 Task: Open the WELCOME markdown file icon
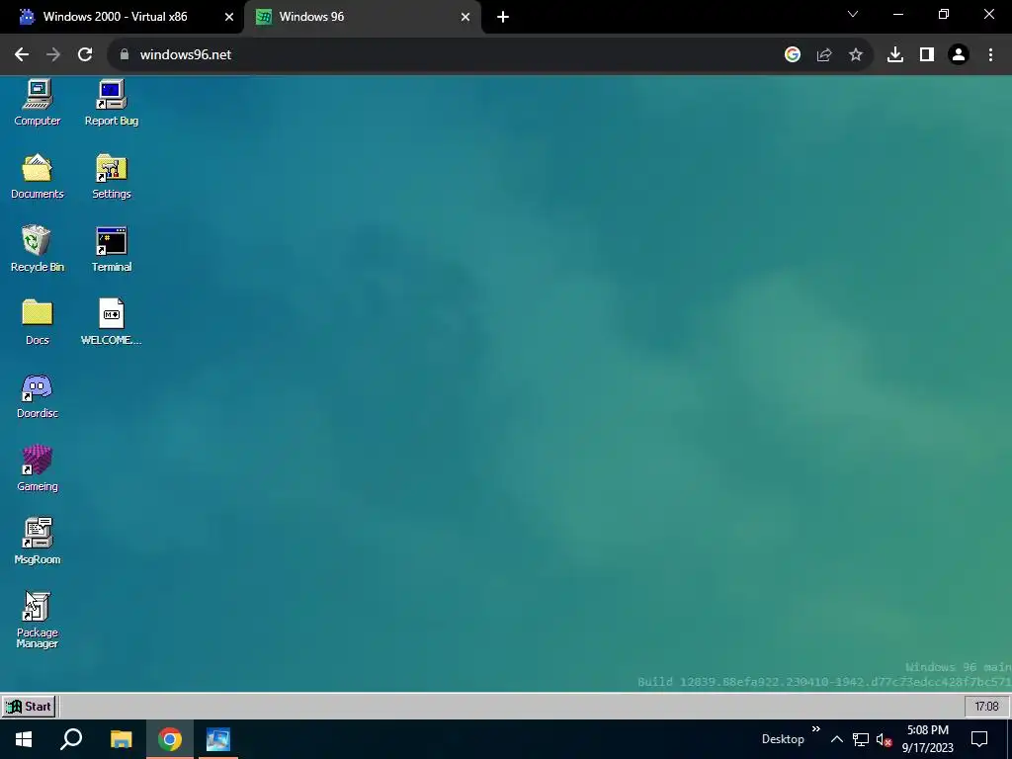(112, 322)
